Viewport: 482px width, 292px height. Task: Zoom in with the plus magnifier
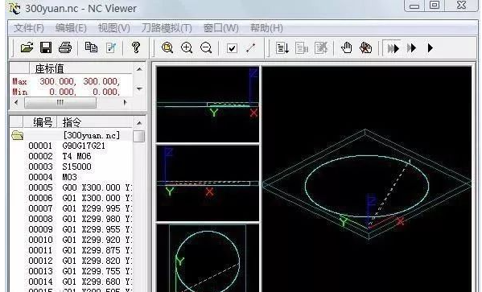click(x=187, y=48)
